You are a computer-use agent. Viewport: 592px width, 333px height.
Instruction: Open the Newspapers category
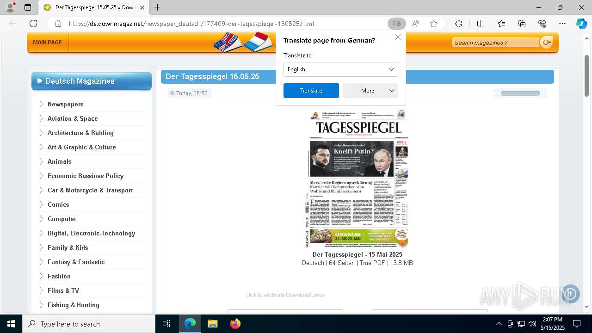(65, 104)
